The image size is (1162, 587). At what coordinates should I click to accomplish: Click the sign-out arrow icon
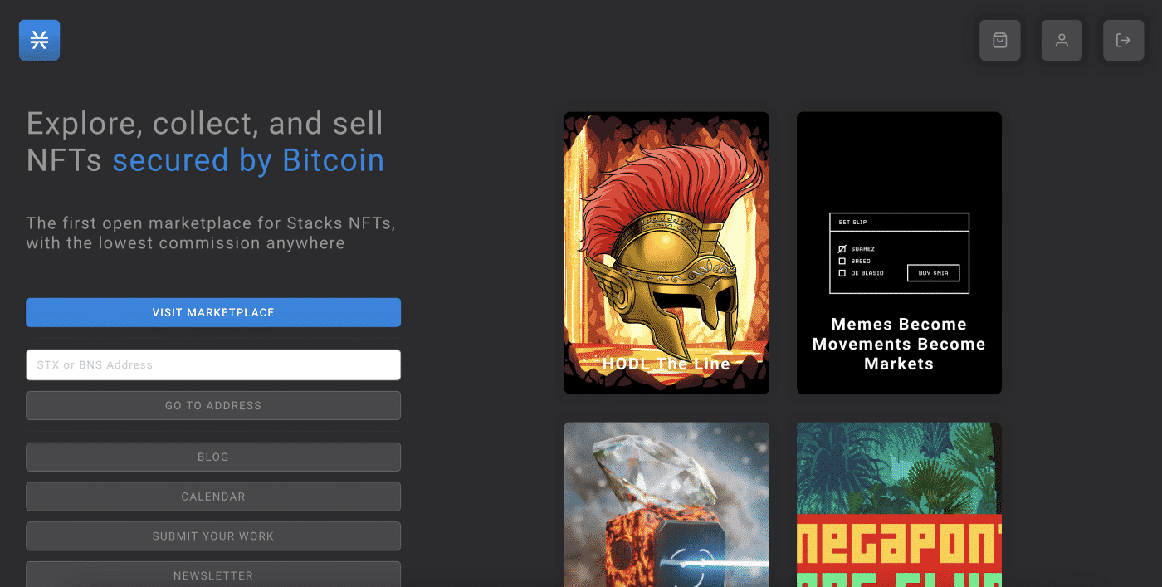1123,40
